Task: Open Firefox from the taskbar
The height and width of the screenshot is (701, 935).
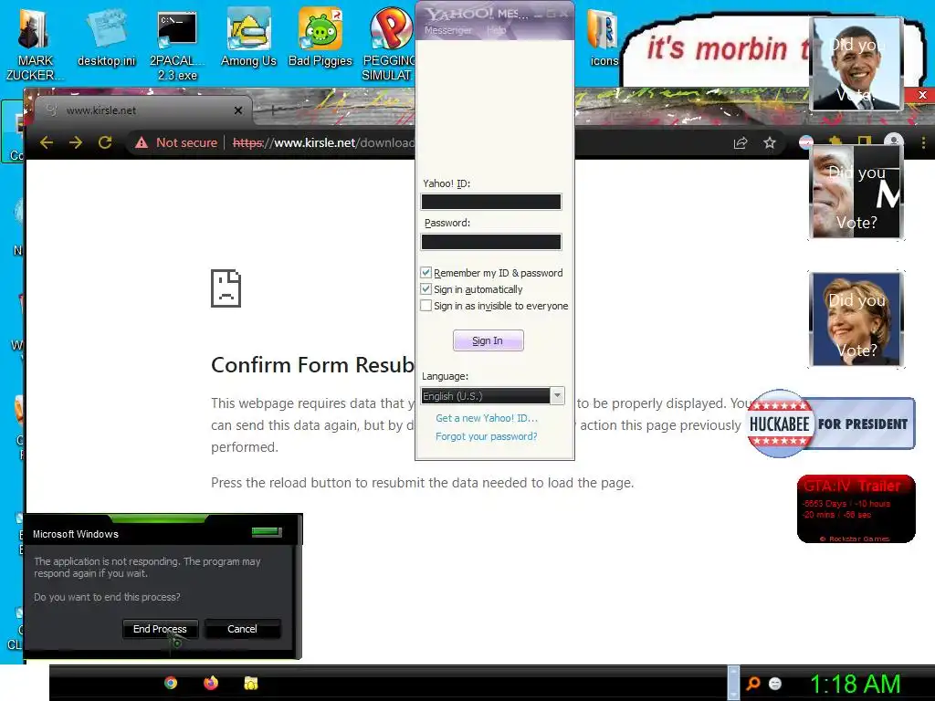Action: click(211, 683)
